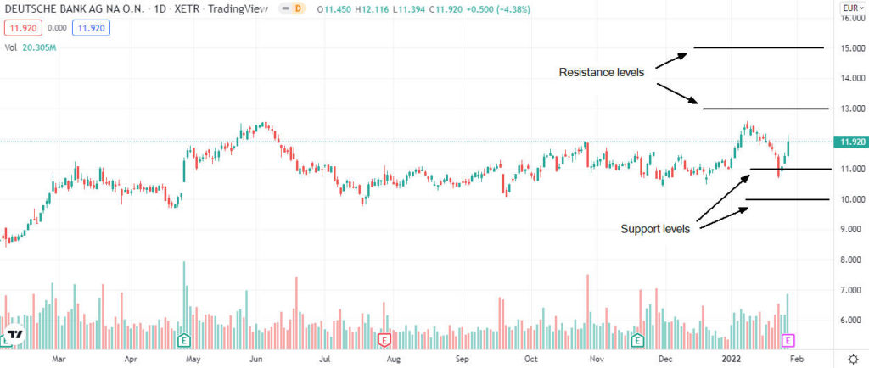
Task: Click the Oct label on the time axis
Action: [530, 359]
